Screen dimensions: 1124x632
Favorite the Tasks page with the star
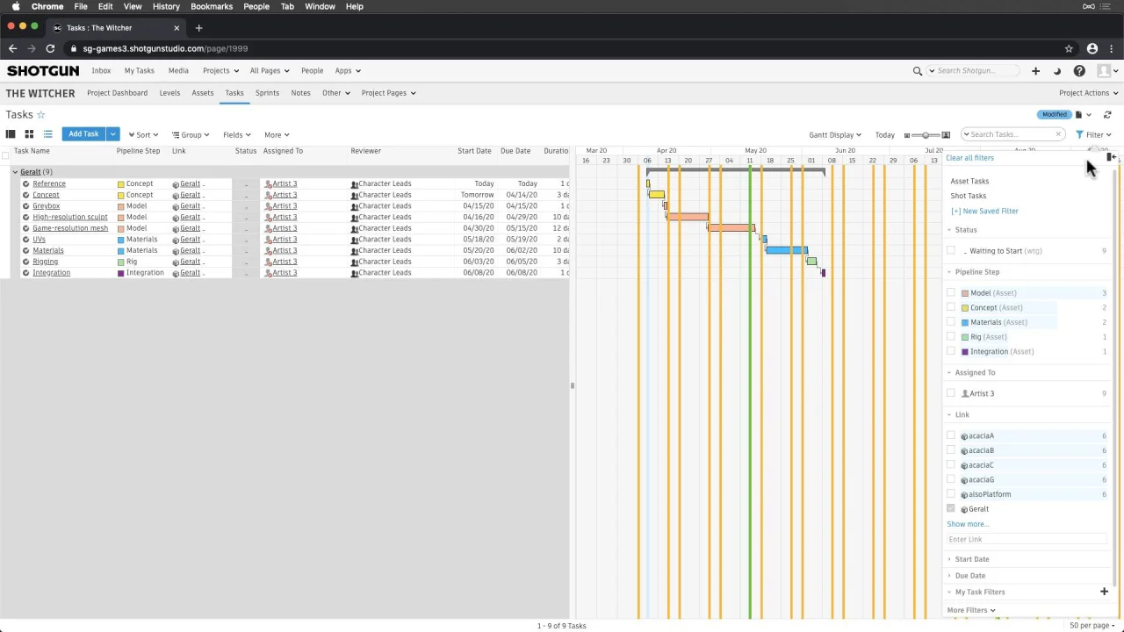(x=40, y=115)
